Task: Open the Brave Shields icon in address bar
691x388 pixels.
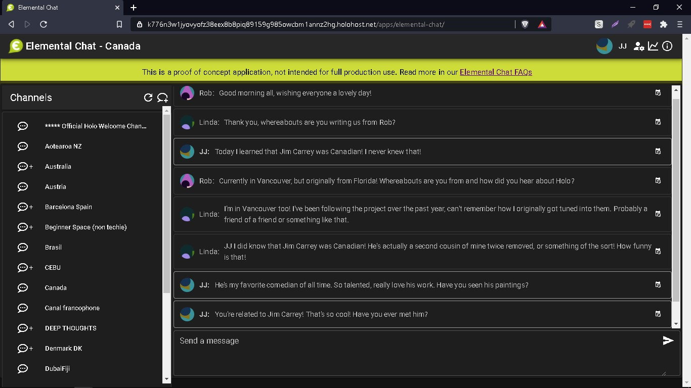Action: tap(525, 24)
